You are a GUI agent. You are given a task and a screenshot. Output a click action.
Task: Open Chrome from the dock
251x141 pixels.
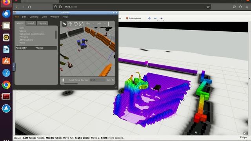pos(6,85)
